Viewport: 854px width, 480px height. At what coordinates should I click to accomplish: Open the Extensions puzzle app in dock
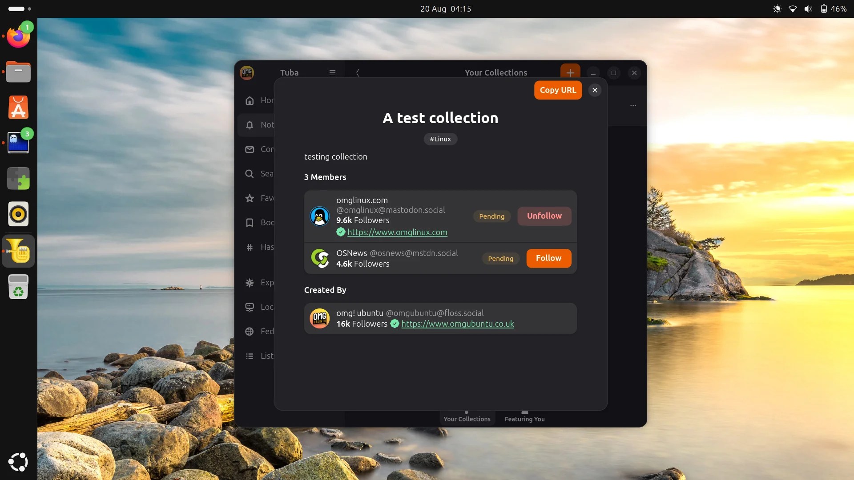pyautogui.click(x=18, y=178)
